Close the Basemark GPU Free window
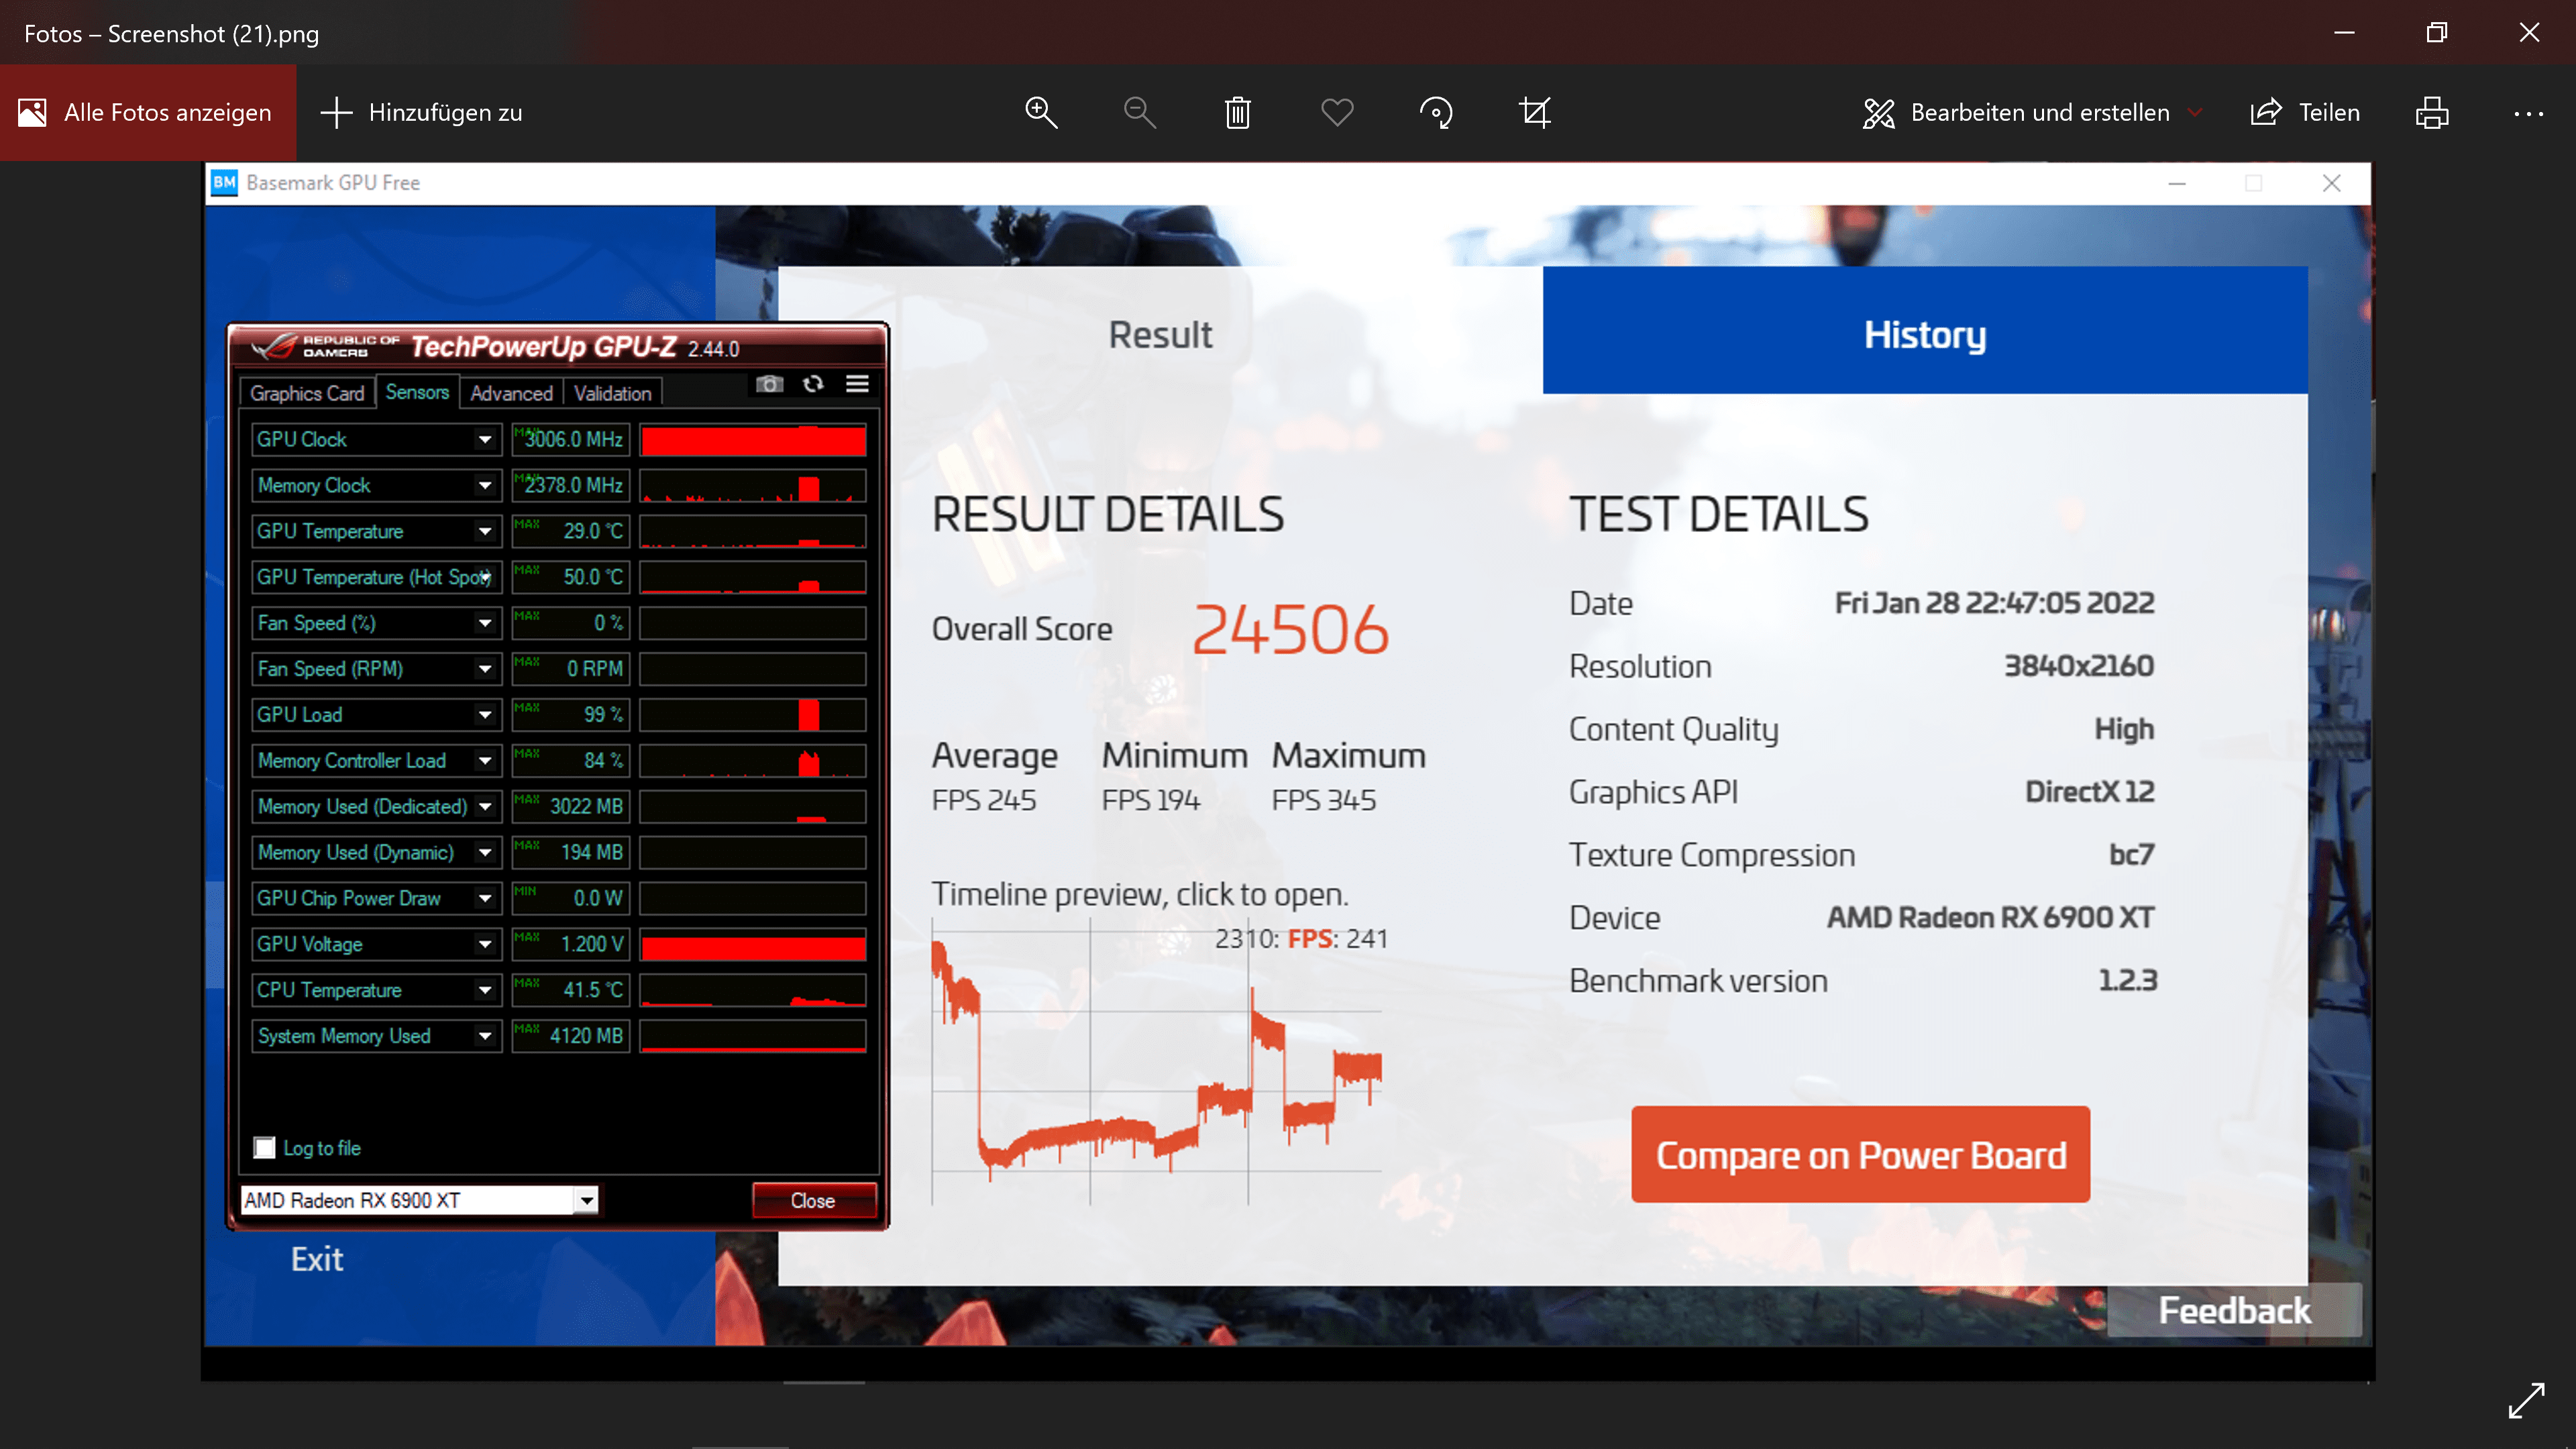This screenshot has width=2576, height=1449. click(x=2331, y=183)
